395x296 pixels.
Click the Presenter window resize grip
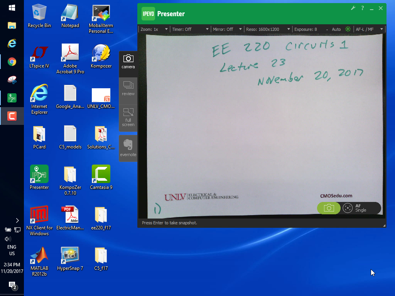pos(384,225)
